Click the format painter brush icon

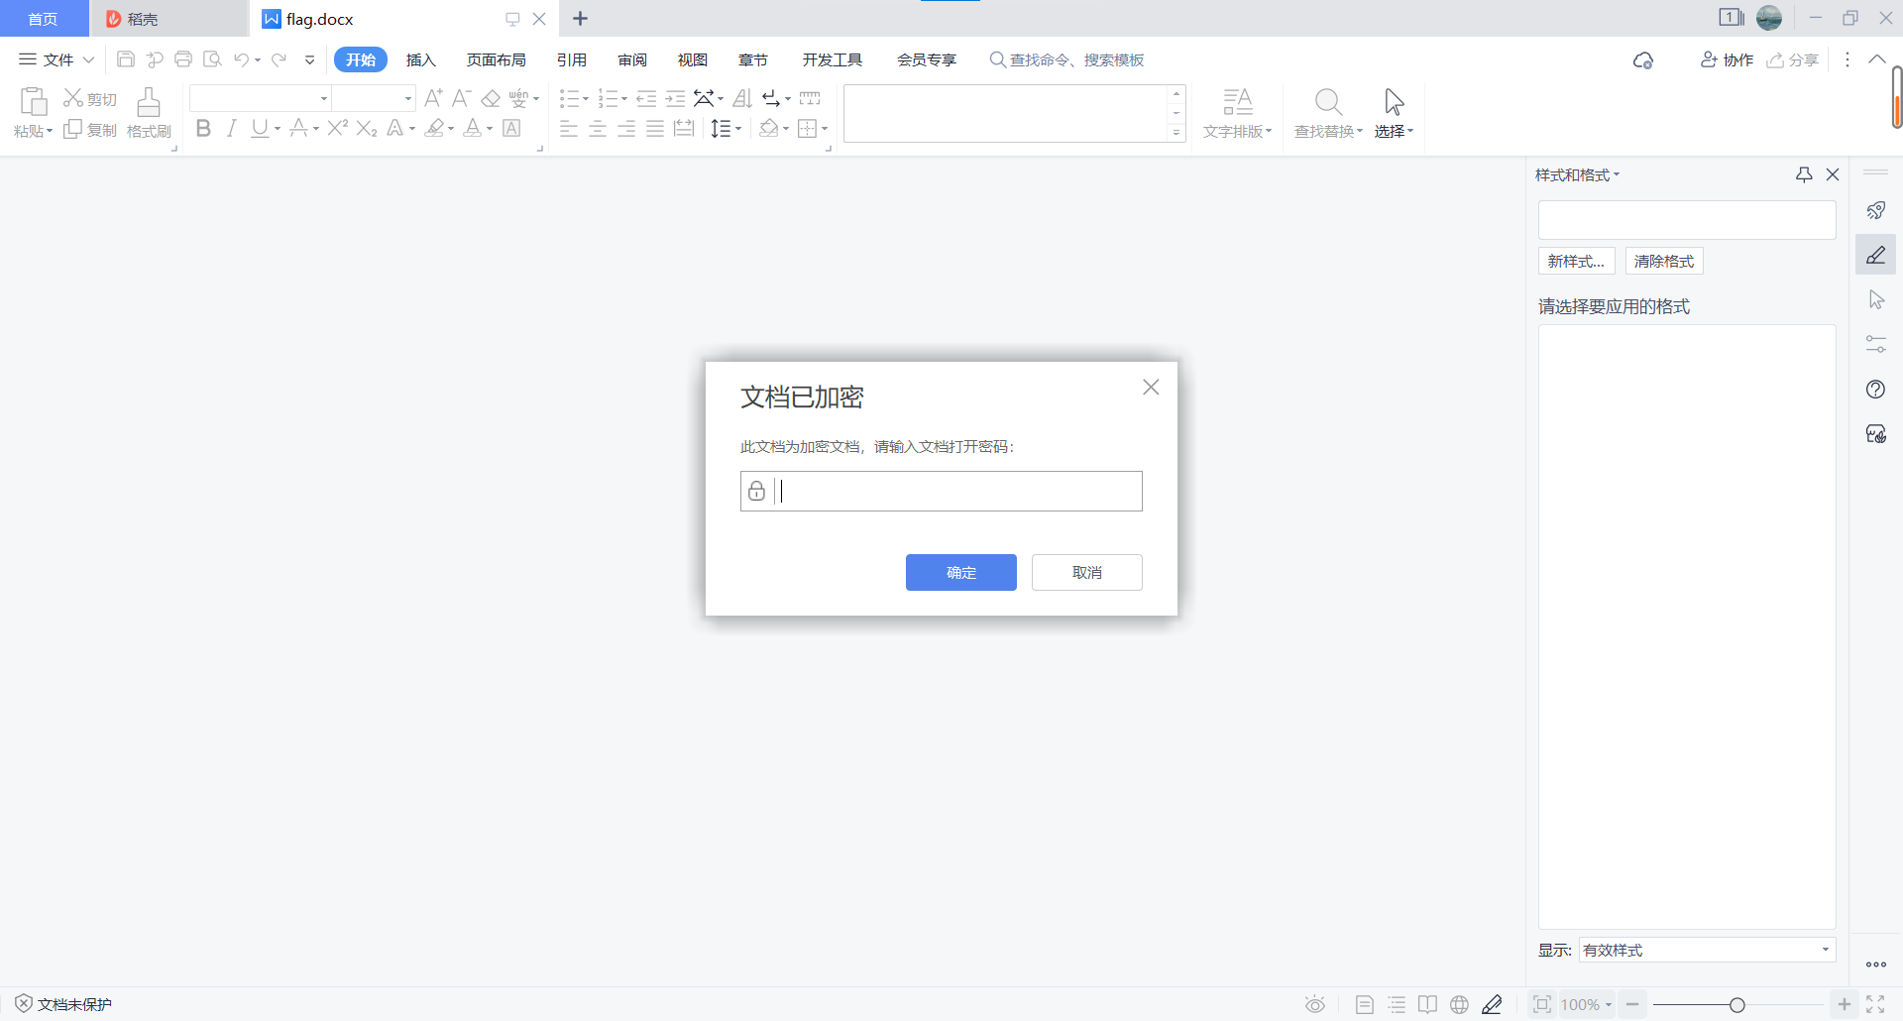coord(149,103)
